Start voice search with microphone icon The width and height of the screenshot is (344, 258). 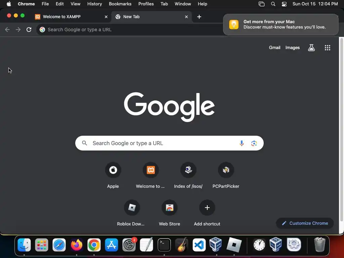pos(242,143)
